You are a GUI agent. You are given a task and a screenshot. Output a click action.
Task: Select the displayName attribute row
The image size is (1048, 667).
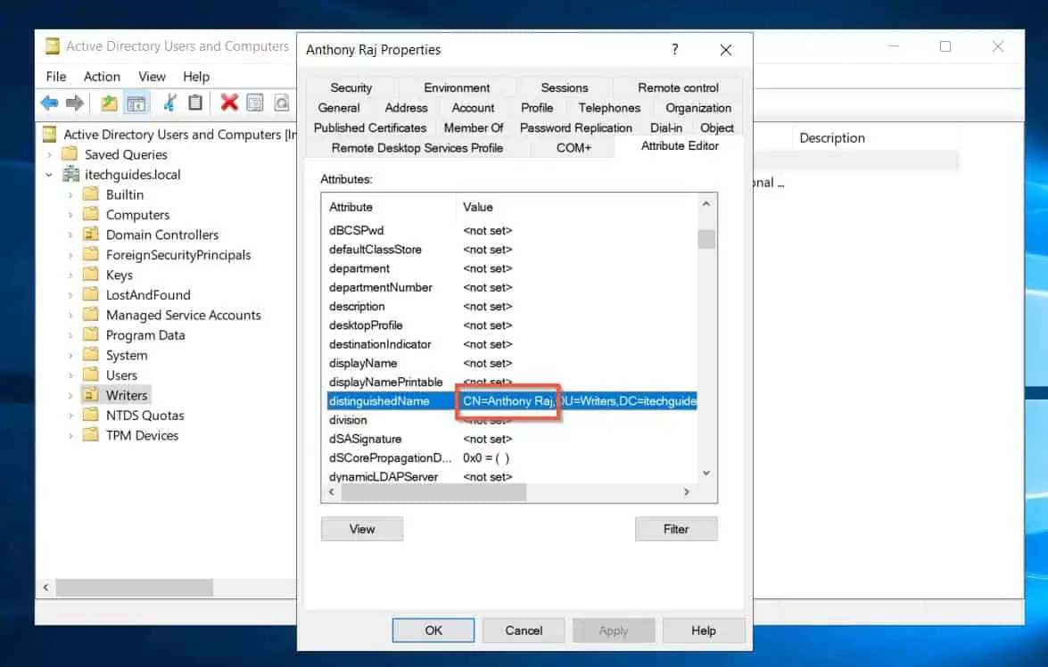click(x=512, y=363)
